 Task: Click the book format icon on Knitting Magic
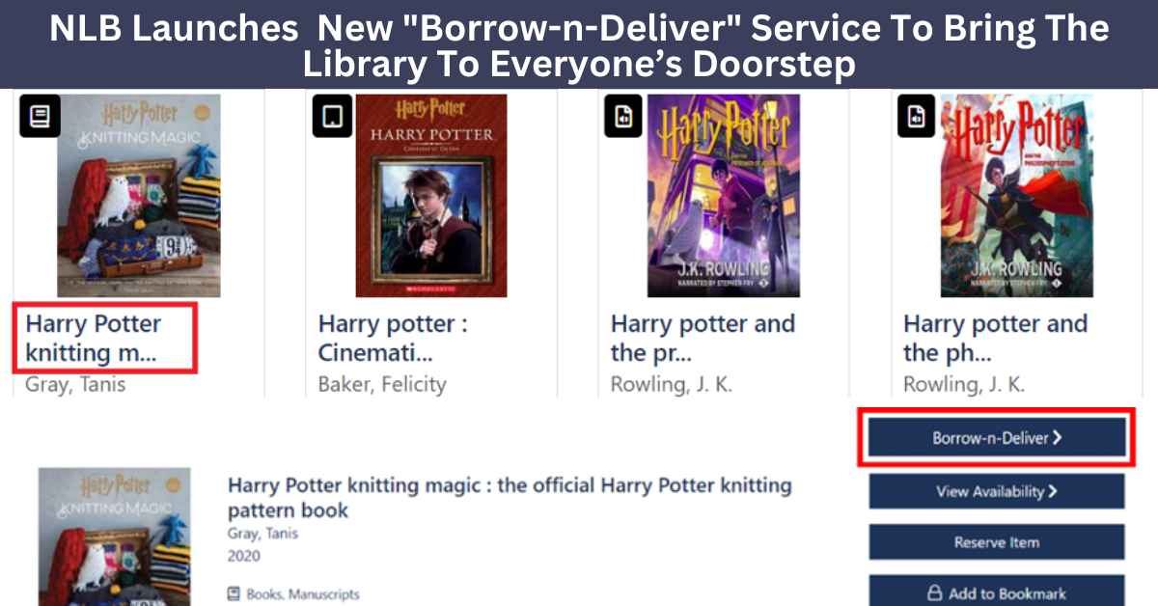(x=40, y=117)
